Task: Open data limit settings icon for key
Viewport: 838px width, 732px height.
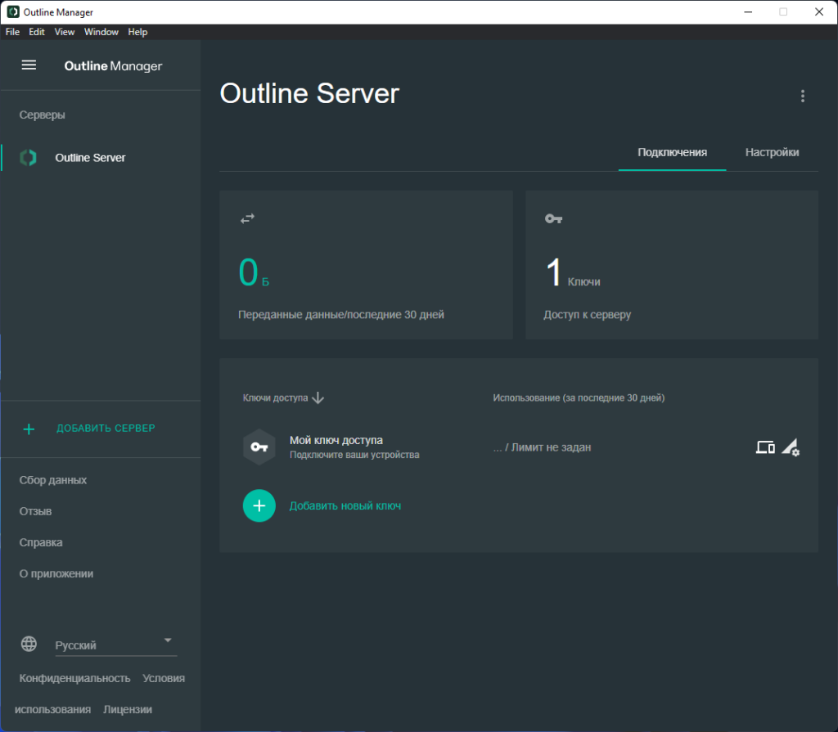Action: click(791, 447)
